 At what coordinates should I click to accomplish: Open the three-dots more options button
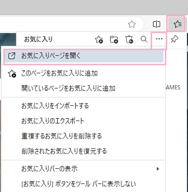click(x=159, y=39)
